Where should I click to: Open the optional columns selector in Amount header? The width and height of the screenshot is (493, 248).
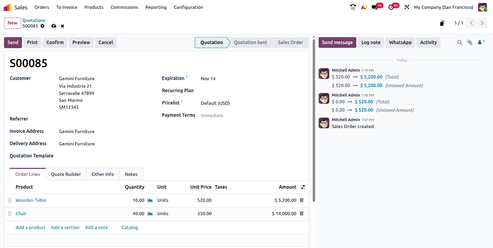(303, 187)
